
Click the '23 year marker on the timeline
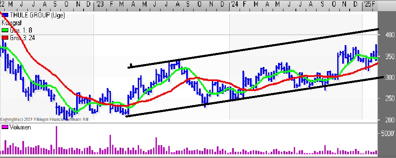[99, 4]
